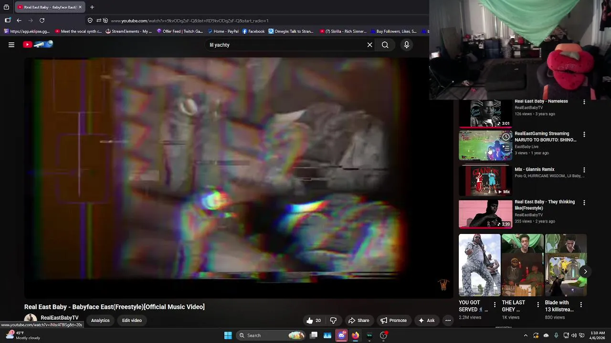This screenshot has width=611, height=343.
Task: Open Windows Start menu
Action: click(x=228, y=335)
